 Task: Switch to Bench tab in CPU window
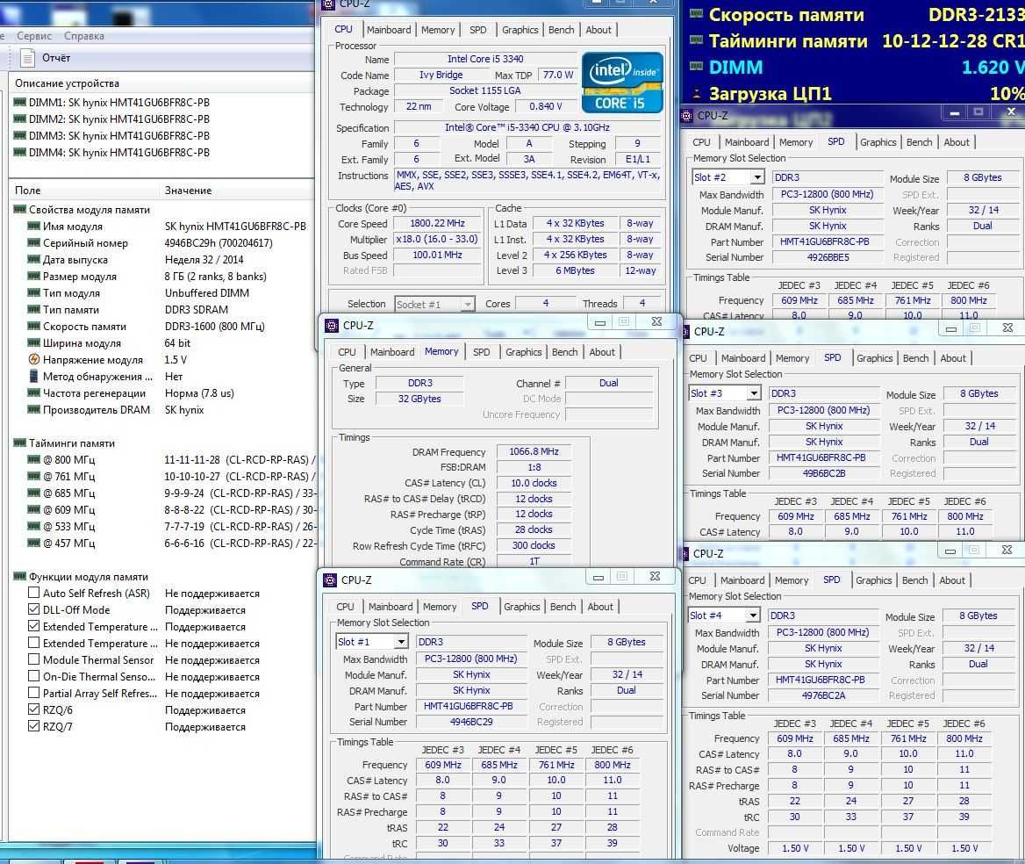pos(561,30)
